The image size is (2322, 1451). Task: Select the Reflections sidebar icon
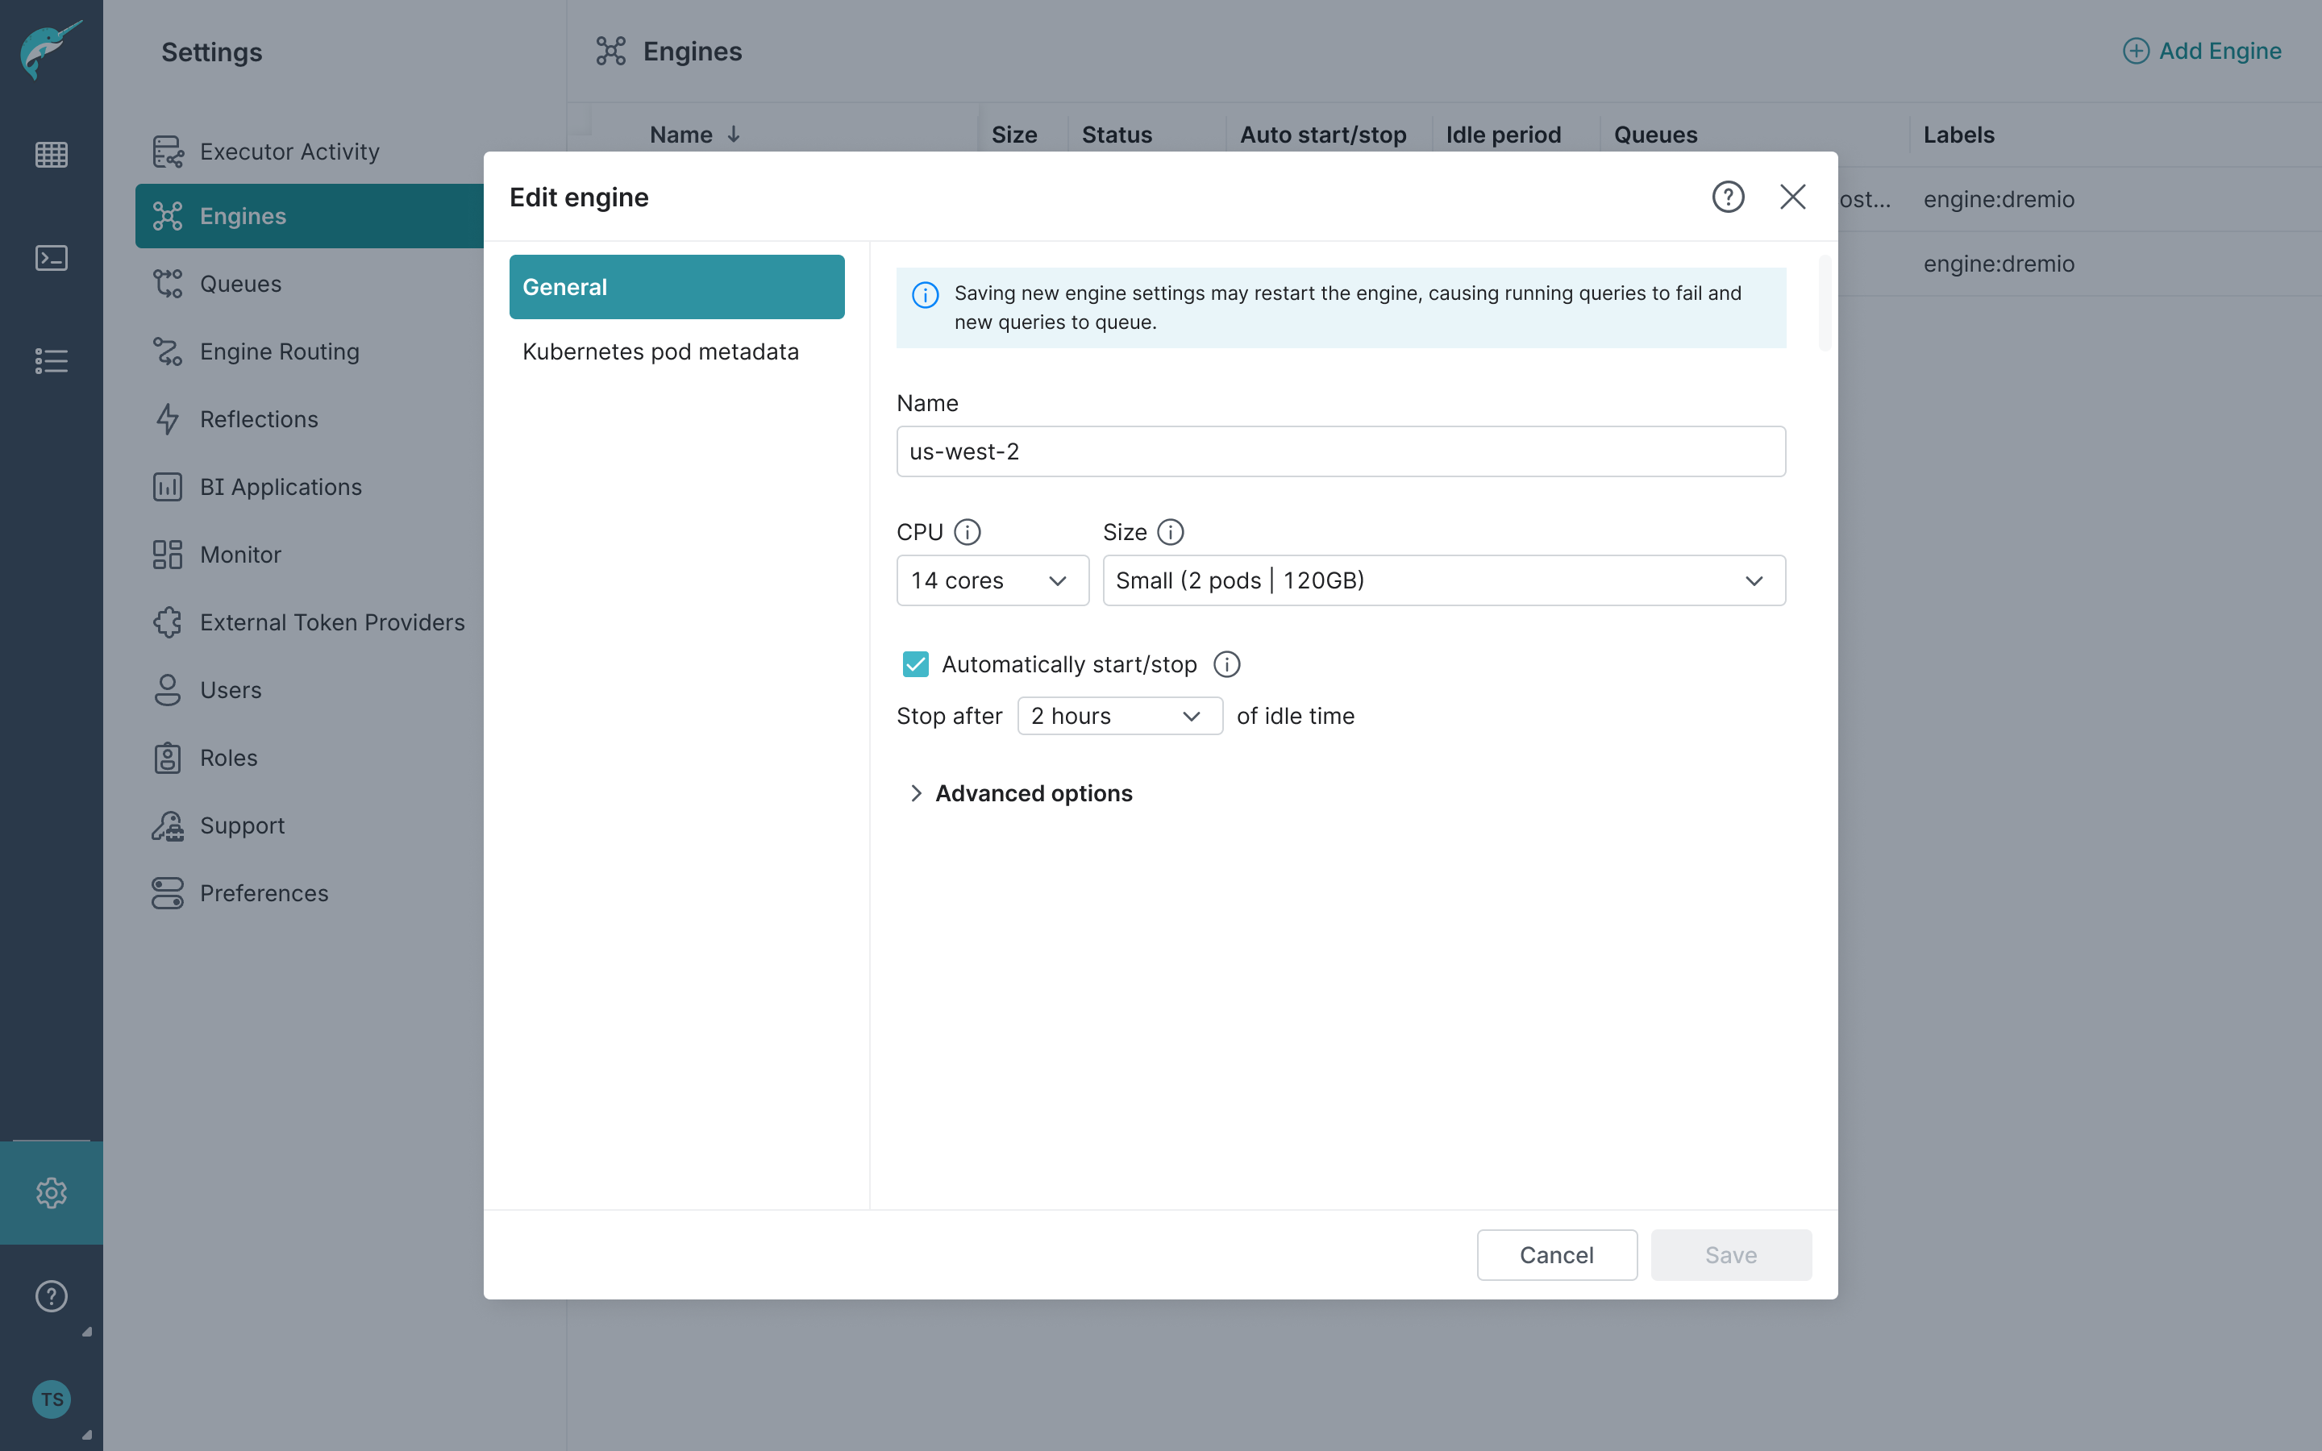pyautogui.click(x=168, y=418)
